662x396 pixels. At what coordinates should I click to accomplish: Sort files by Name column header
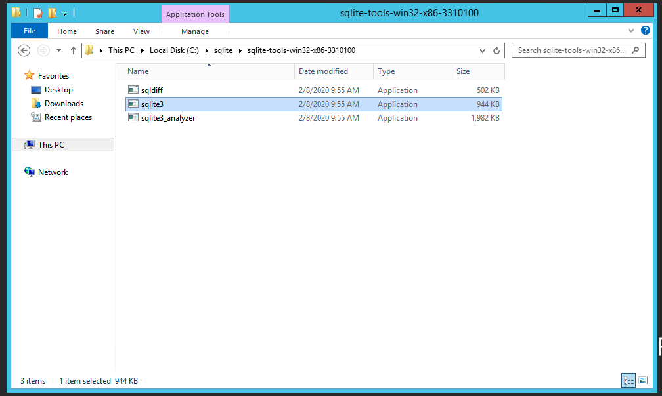coord(205,71)
